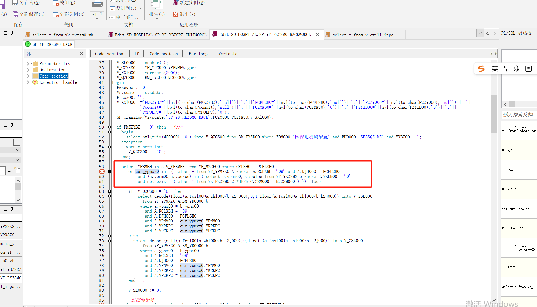Viewport: 537px width, 307px height.
Task: Expand the Exception handler tree node
Action: (x=28, y=82)
